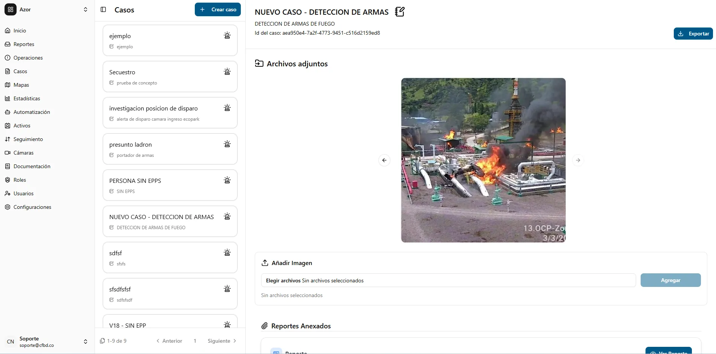Screen dimensions: 716x354
Task: Click alarm icon on sfsdfsfsf case
Action: click(x=227, y=289)
